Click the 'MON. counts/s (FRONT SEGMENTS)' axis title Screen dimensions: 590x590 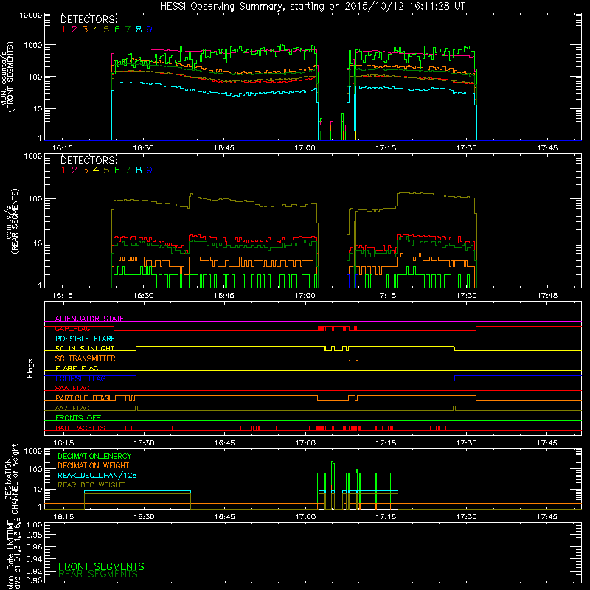coord(7,77)
